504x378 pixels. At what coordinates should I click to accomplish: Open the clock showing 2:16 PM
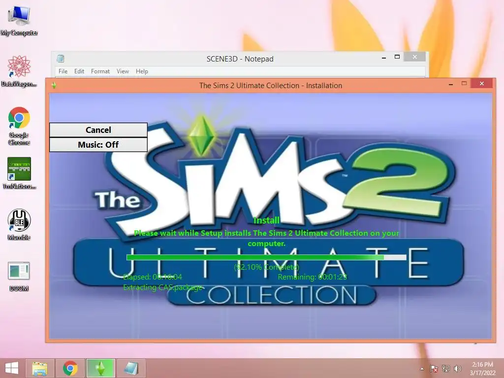pos(482,369)
